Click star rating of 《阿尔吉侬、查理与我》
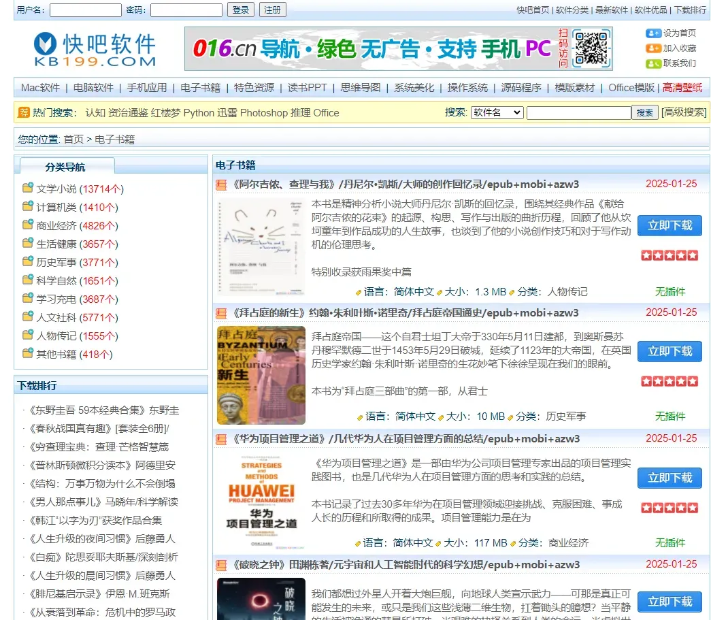 pyautogui.click(x=669, y=255)
